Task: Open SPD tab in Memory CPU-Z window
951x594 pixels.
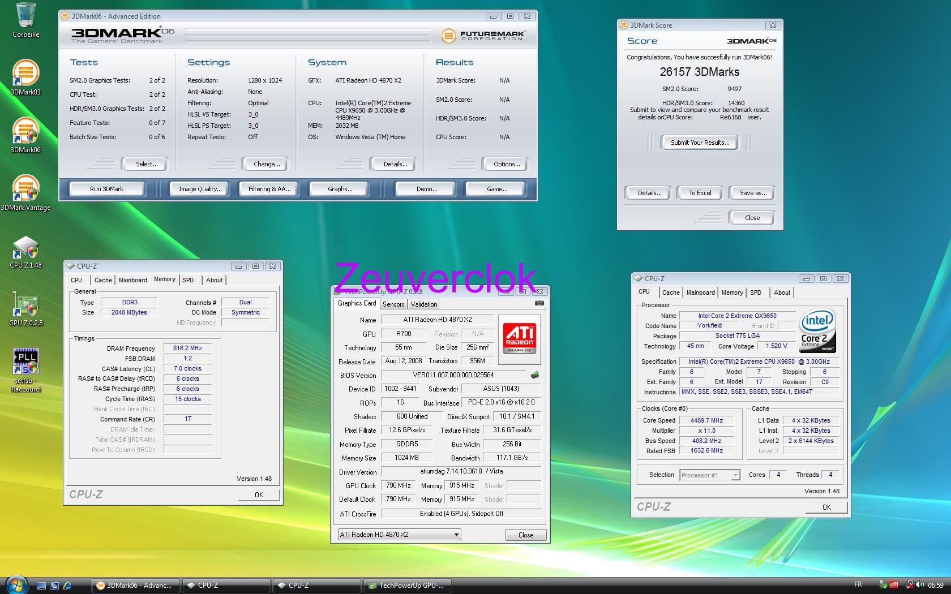Action: point(188,280)
